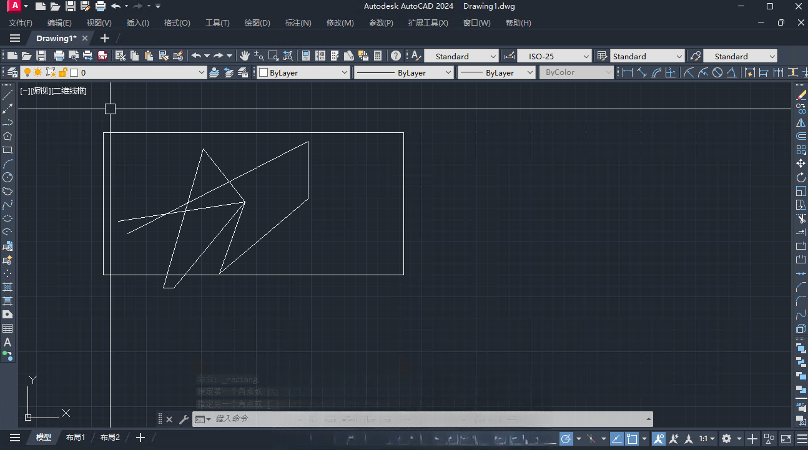Toggle layer 0 lock icon
Screen dimensions: 808x450
[x=62, y=72]
